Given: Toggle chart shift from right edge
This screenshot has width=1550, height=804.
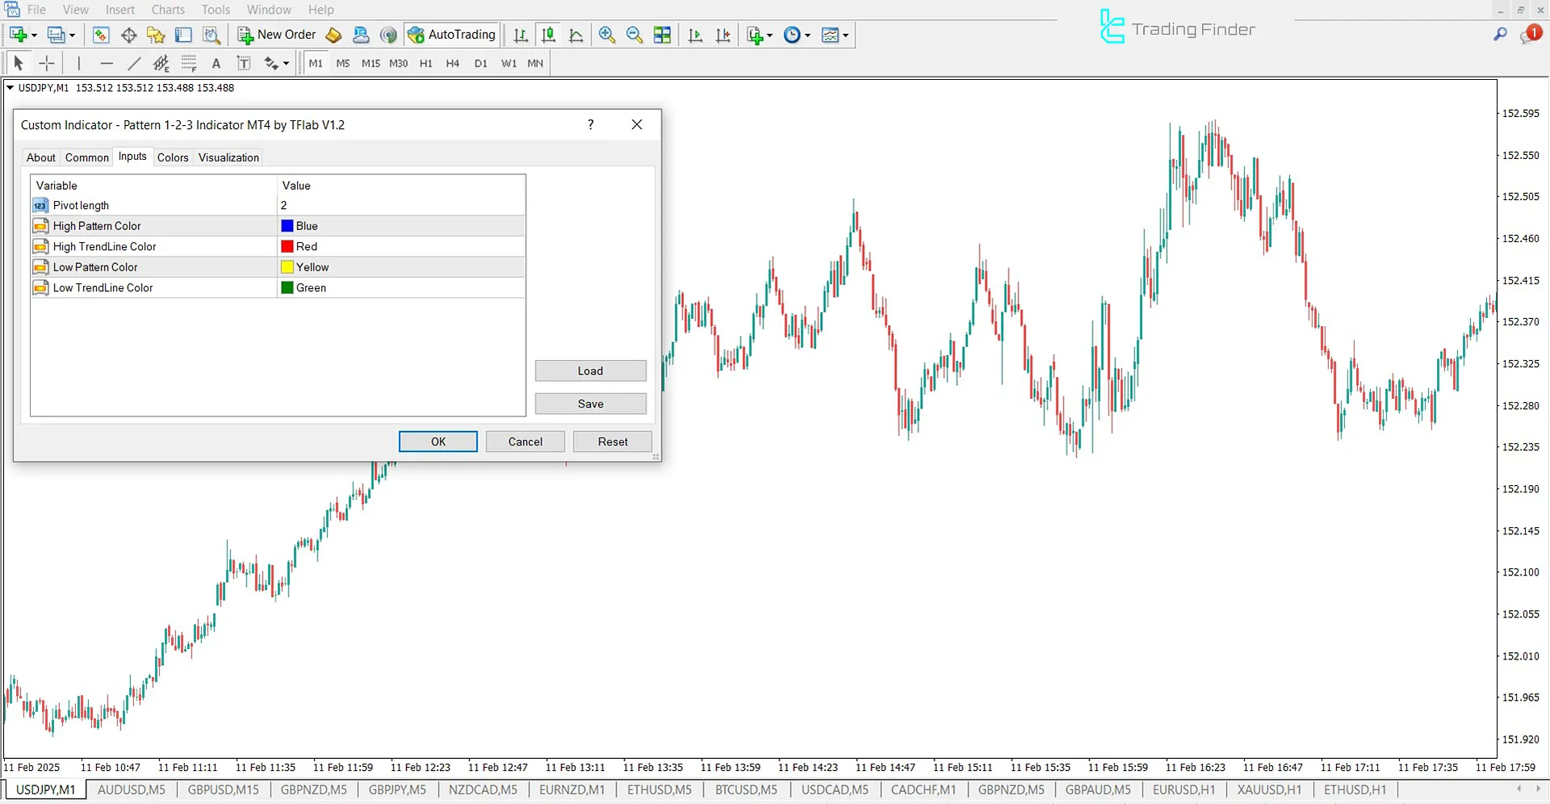Looking at the screenshot, I should (723, 35).
